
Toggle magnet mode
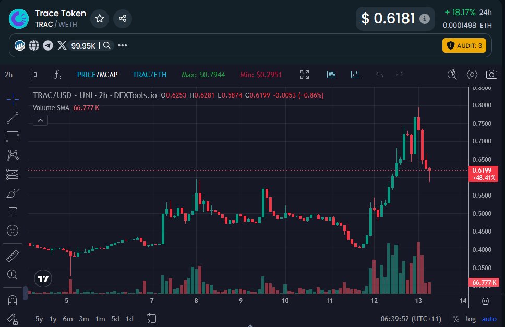pos(12,300)
